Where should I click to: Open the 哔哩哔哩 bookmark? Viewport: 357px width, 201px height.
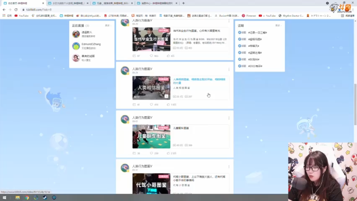(66, 16)
